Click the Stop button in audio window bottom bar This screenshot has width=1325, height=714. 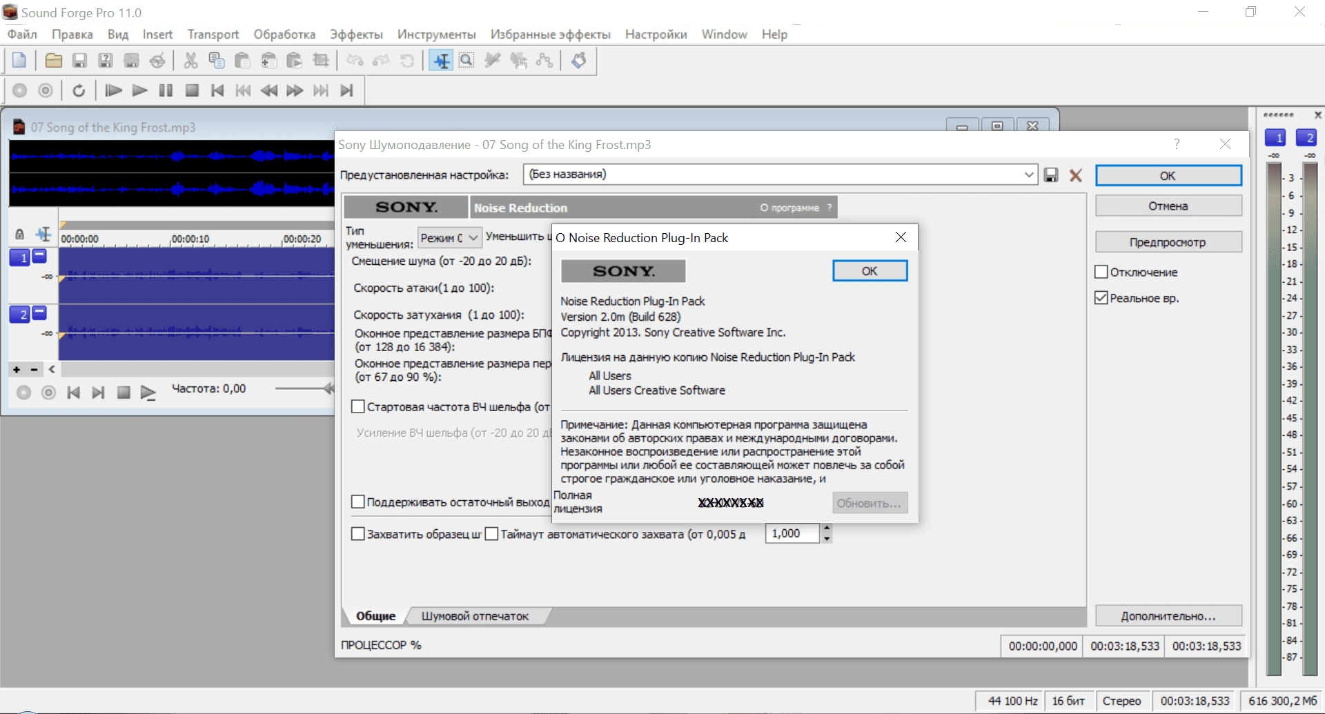click(x=124, y=393)
